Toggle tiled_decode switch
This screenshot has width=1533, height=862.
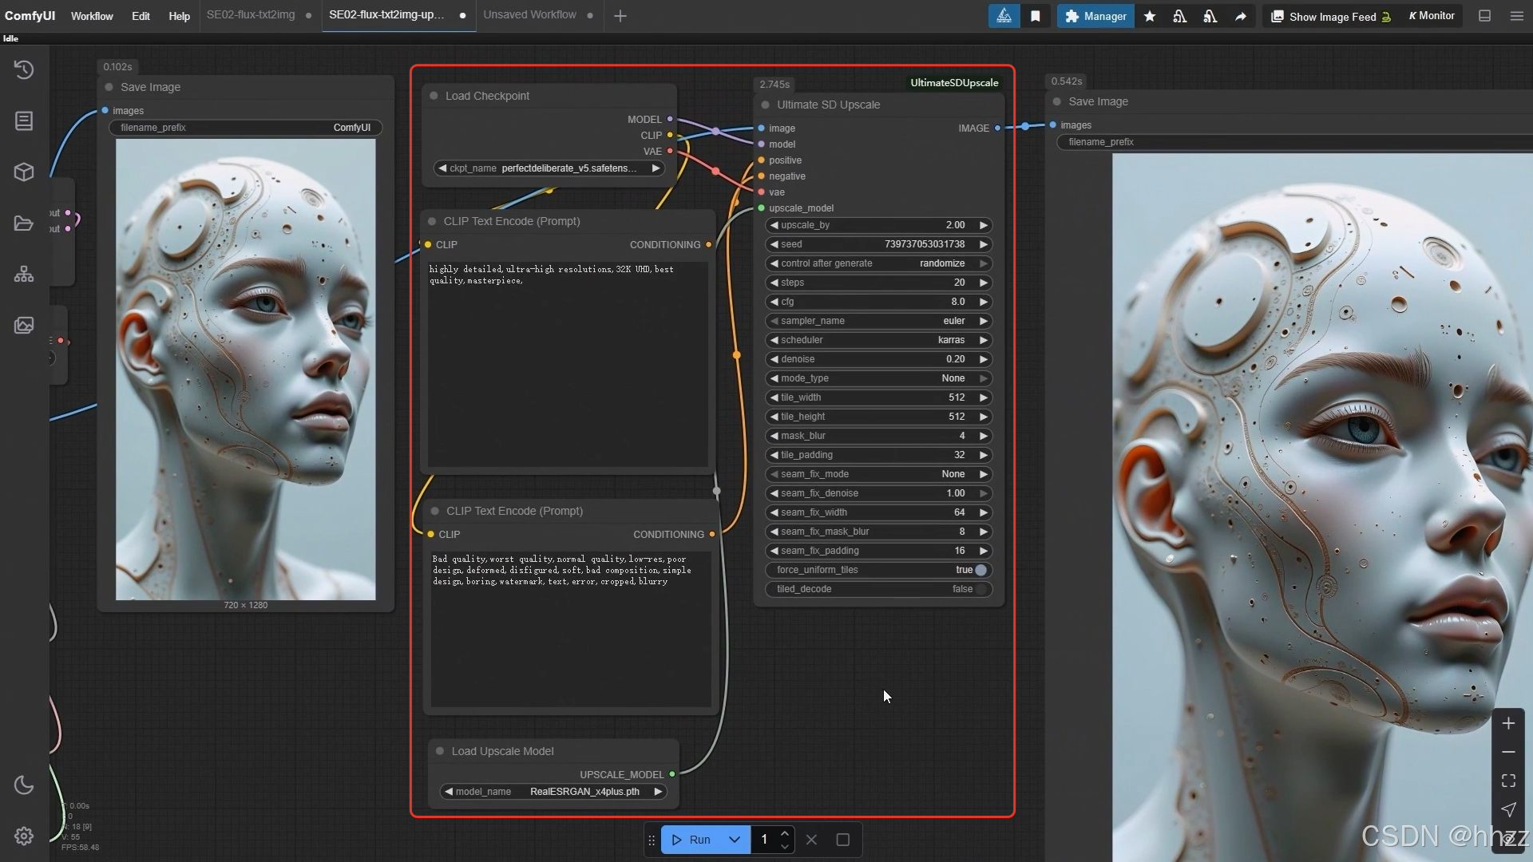click(980, 589)
